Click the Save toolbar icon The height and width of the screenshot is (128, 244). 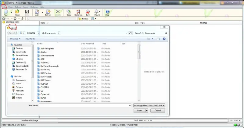(x=27, y=13)
